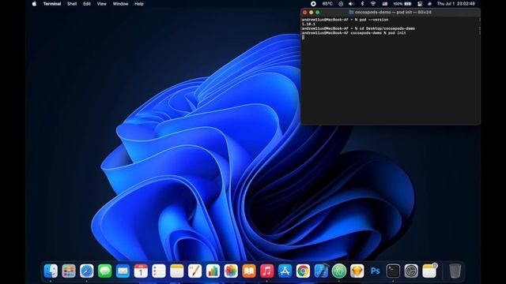506x284 pixels.
Task: Open Xcode from the Dock
Action: pyautogui.click(x=321, y=271)
